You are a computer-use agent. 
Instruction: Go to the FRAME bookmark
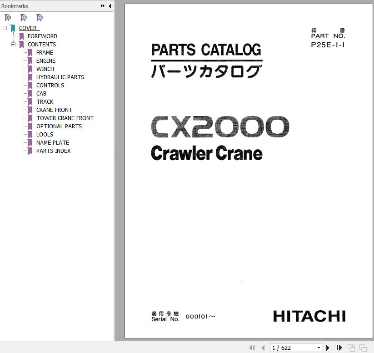coord(45,53)
